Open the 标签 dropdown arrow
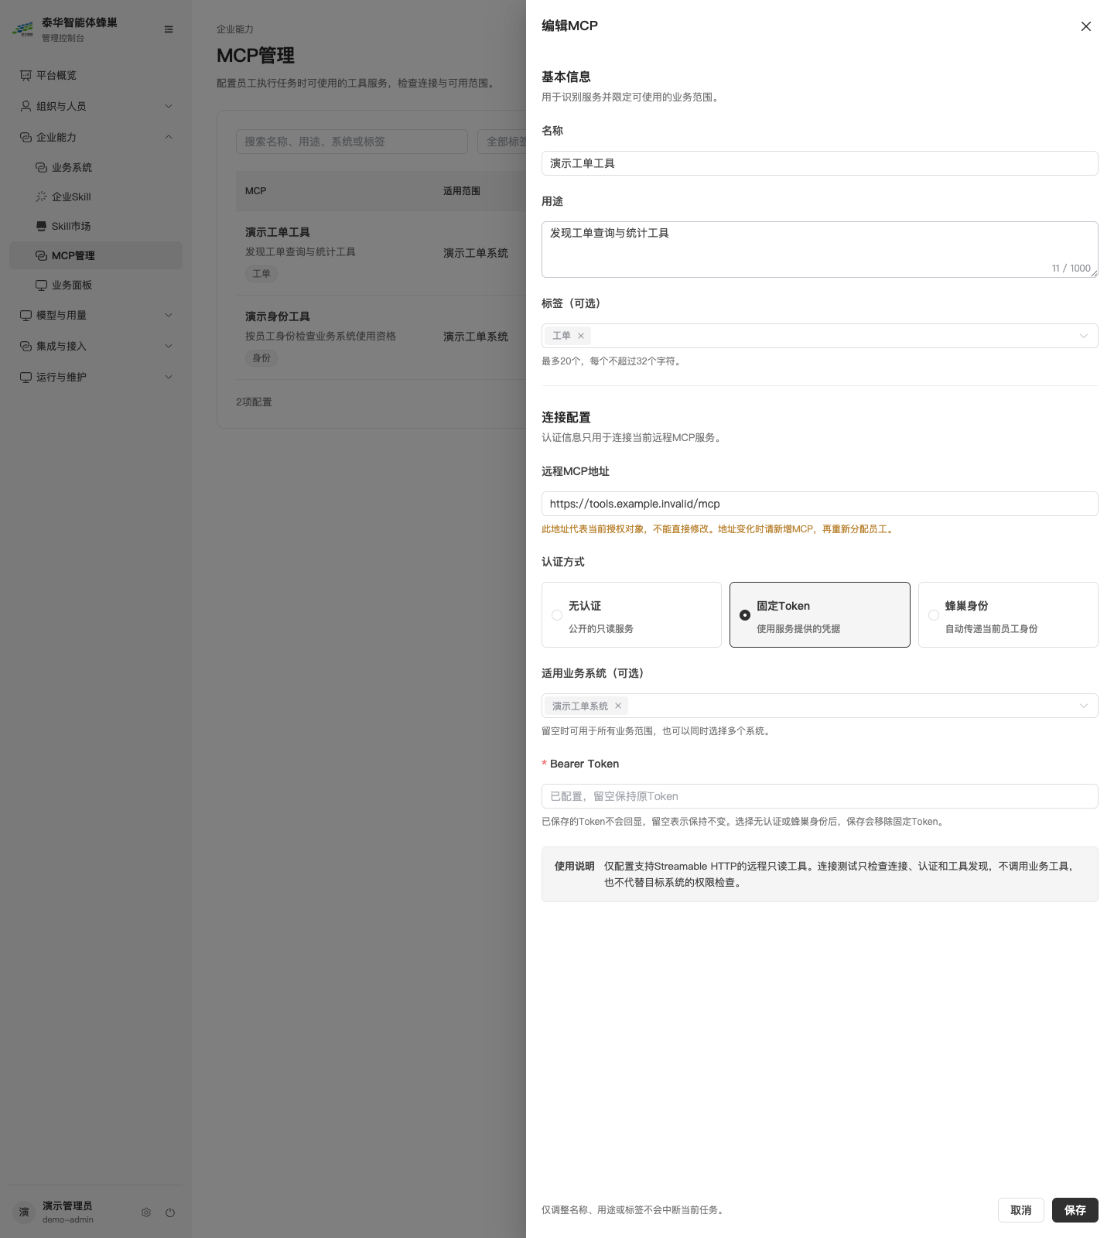This screenshot has height=1238, width=1114. tap(1084, 336)
